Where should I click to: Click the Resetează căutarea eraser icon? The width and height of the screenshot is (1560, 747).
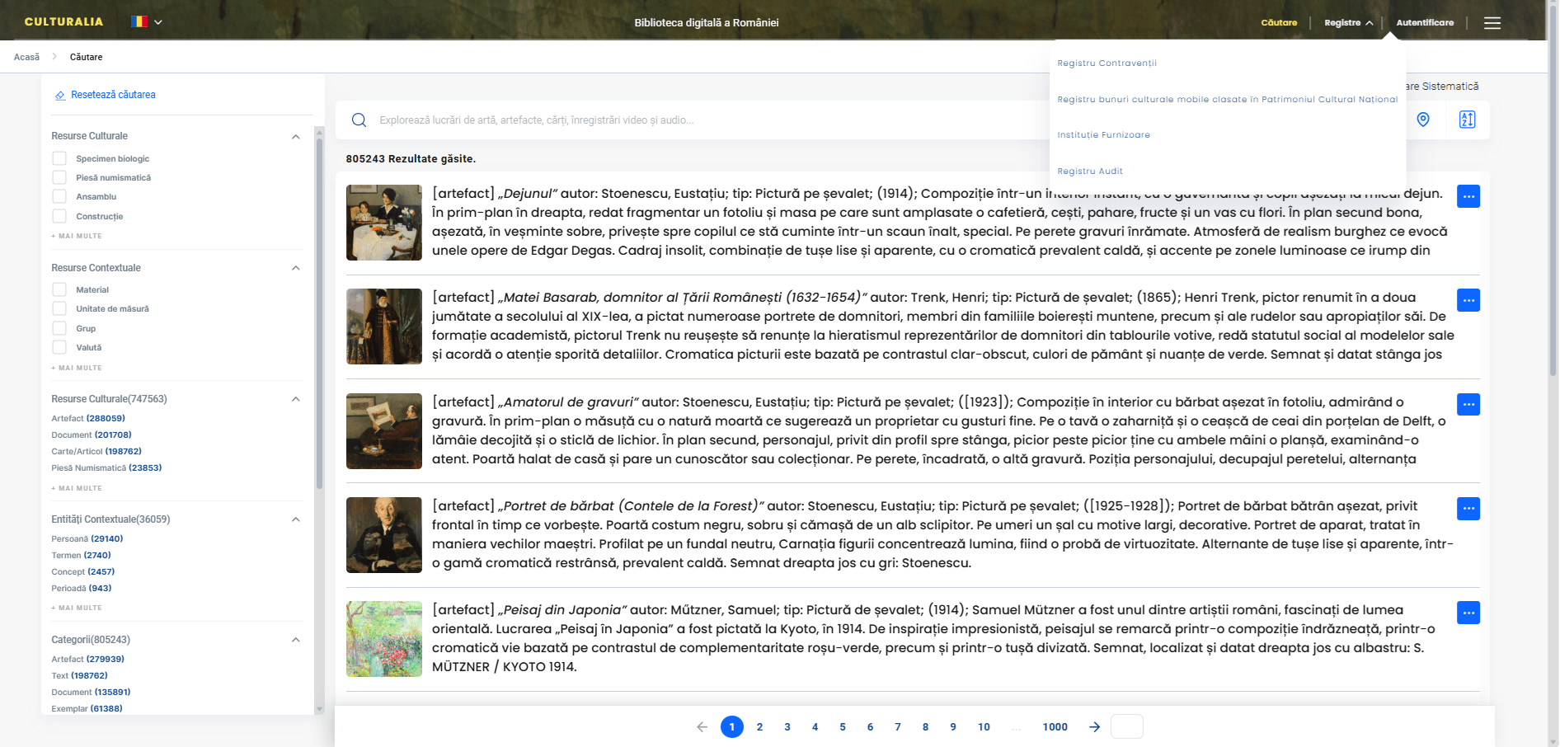pyautogui.click(x=60, y=96)
